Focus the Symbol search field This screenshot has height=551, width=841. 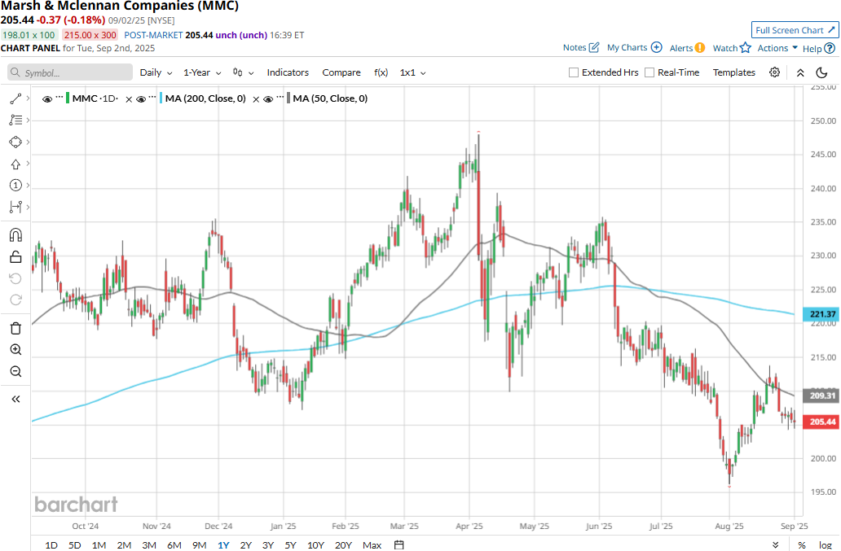[x=70, y=72]
